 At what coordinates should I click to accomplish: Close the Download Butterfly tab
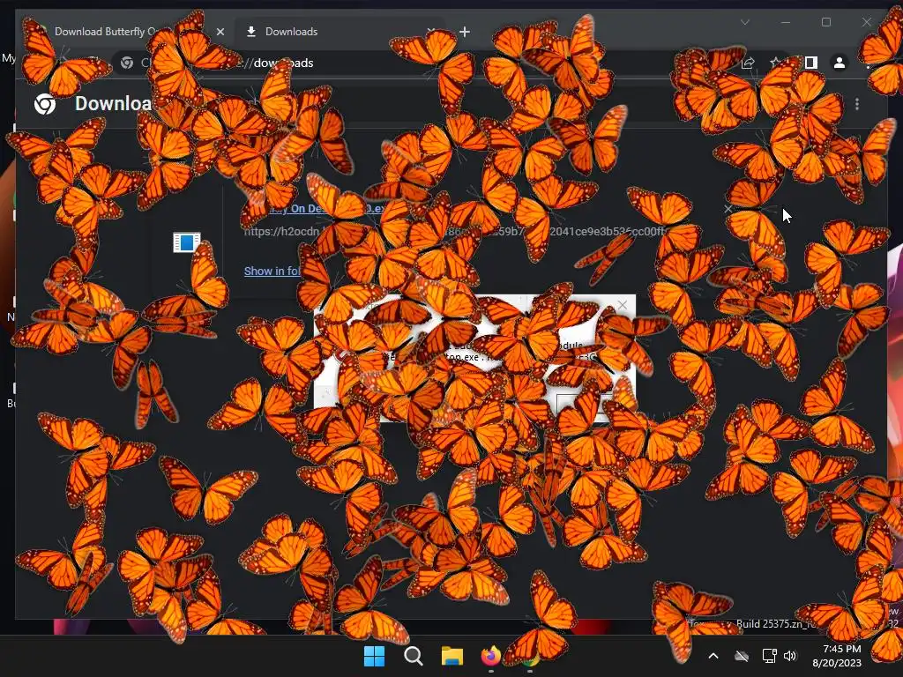220,32
